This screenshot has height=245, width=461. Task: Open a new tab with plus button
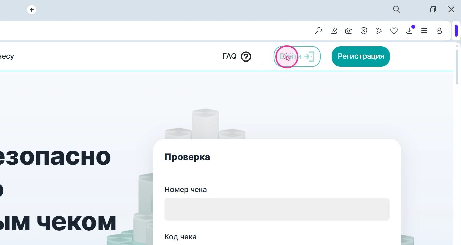pos(32,10)
